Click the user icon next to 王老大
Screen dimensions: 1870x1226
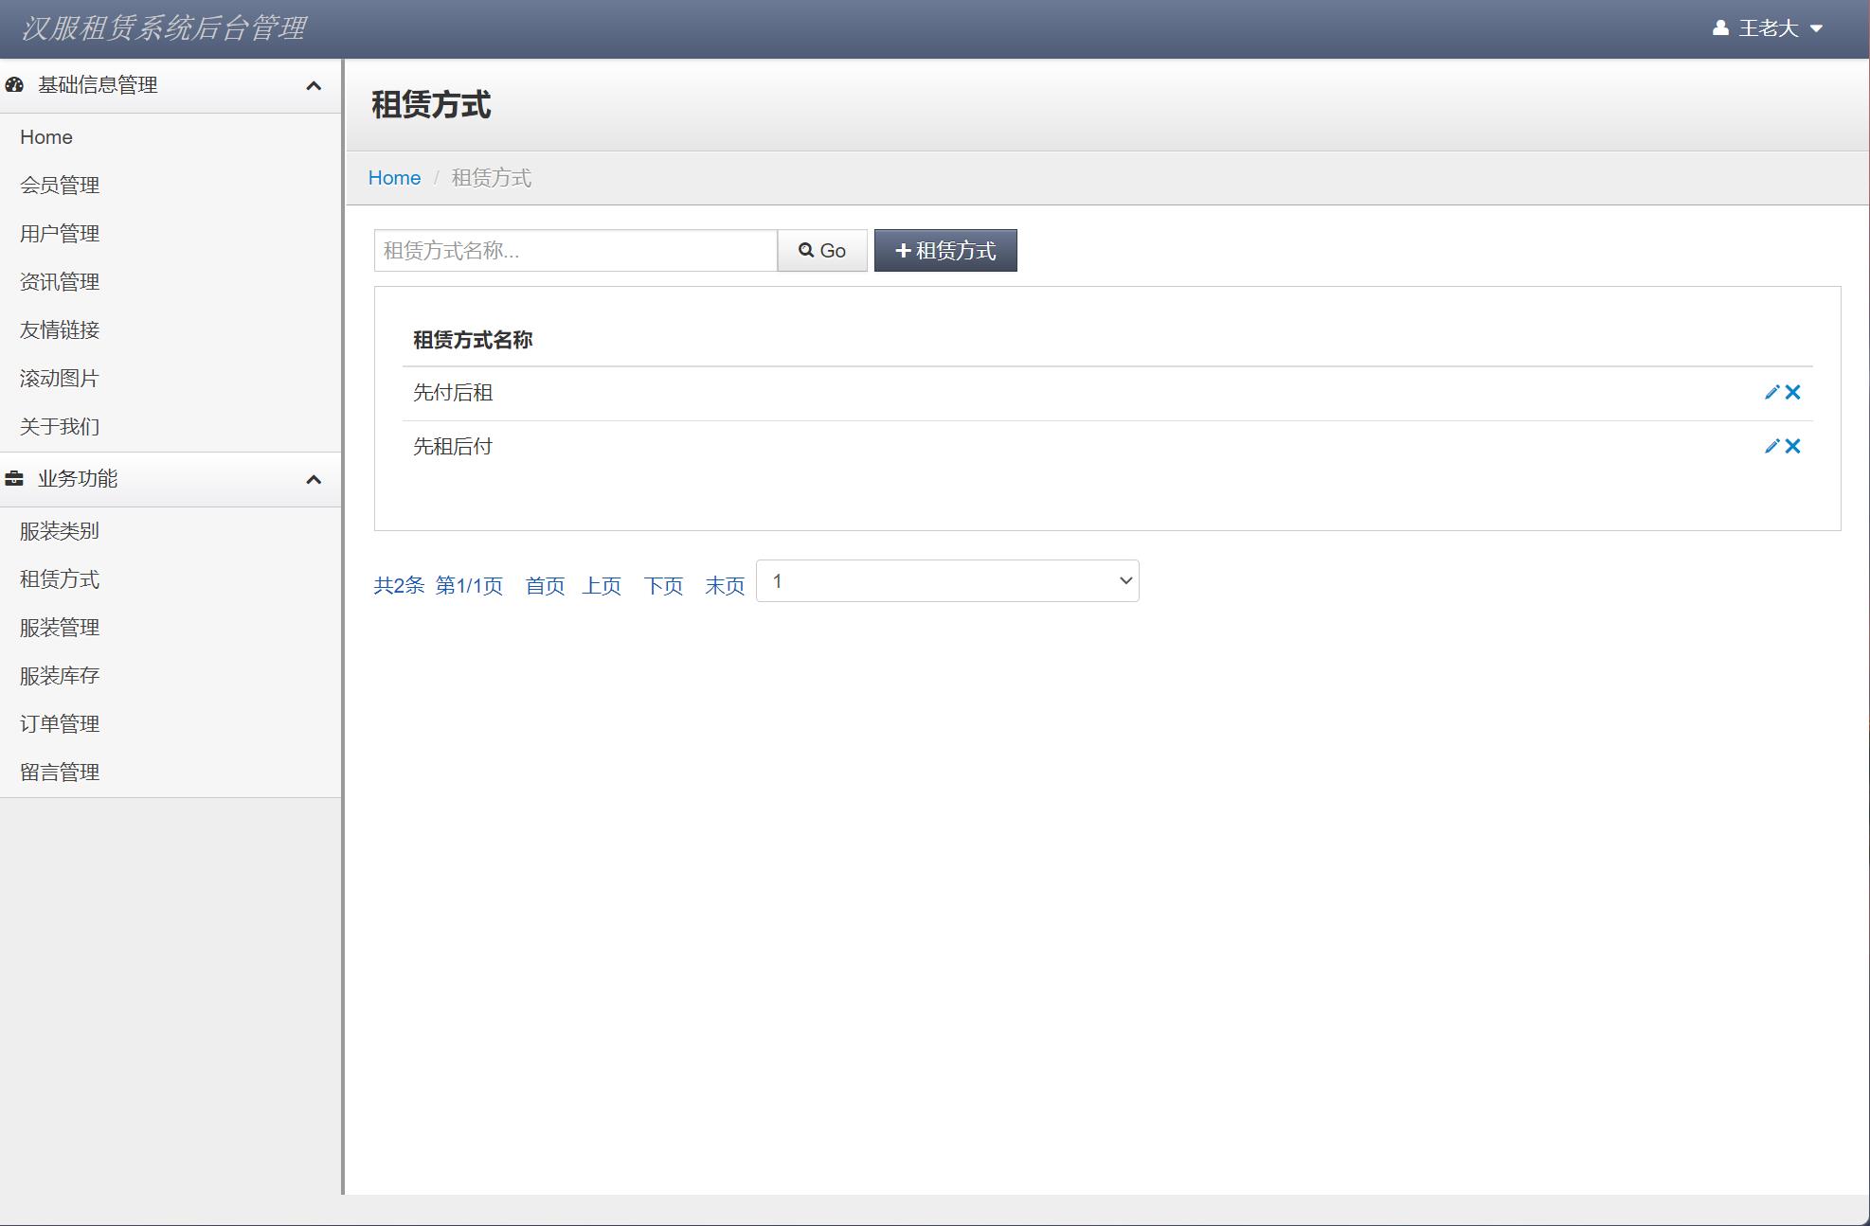point(1719,28)
